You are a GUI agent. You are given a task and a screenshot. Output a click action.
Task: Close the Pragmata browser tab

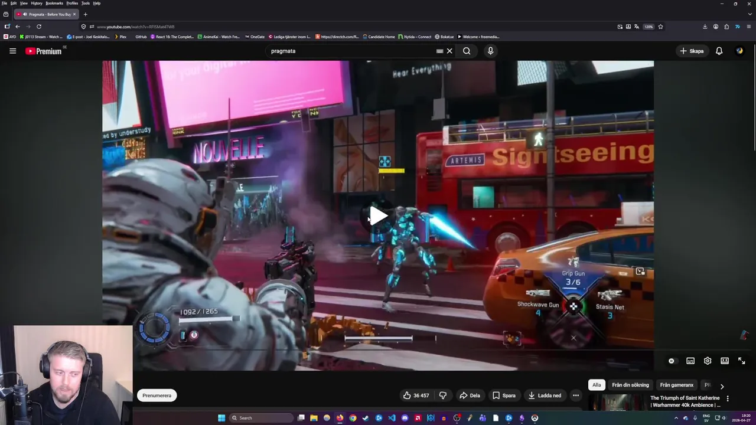click(74, 14)
